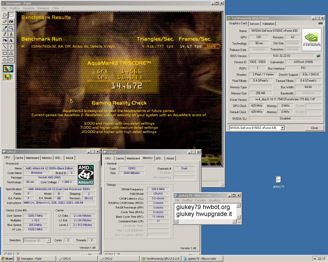Click the GPU-Z screenshot camera icon
The height and width of the screenshot is (262, 328).
click(x=321, y=23)
